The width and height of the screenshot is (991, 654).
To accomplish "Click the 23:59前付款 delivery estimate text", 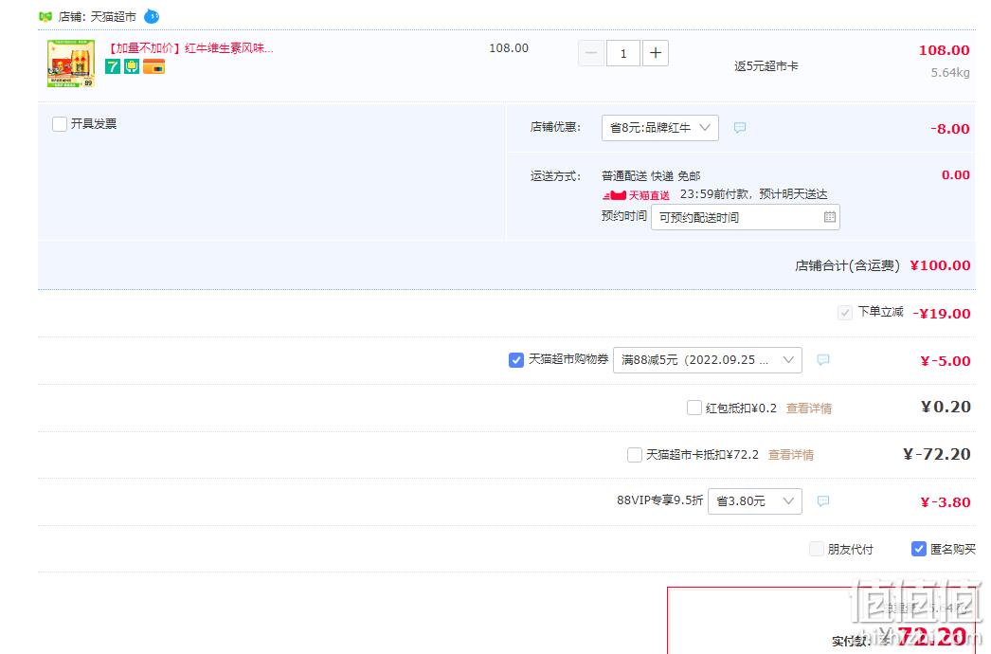I will (x=753, y=194).
